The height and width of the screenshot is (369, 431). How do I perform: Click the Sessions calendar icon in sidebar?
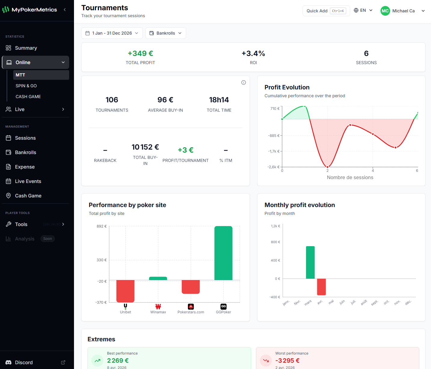point(9,138)
